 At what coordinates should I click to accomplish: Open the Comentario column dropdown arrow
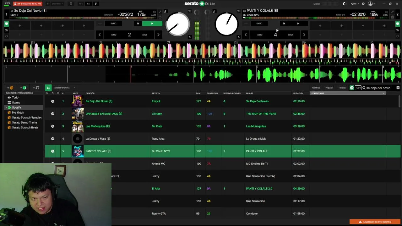click(383, 93)
